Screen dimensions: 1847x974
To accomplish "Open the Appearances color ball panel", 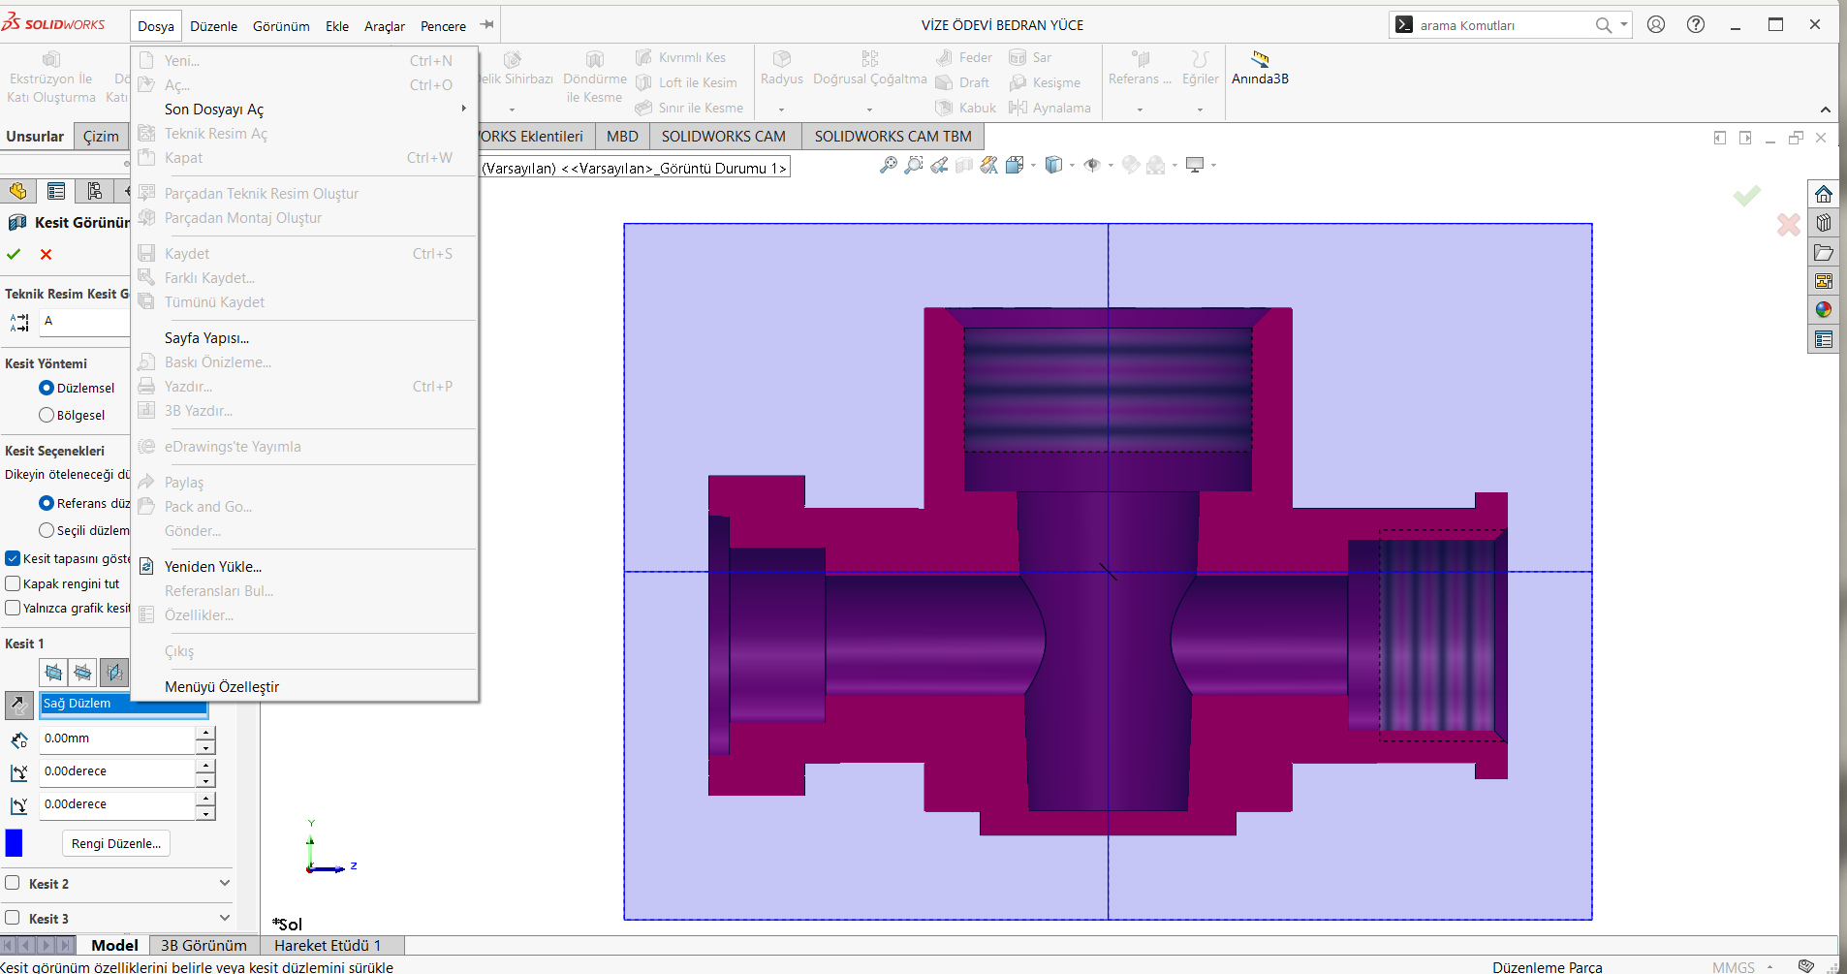I will (x=1823, y=310).
